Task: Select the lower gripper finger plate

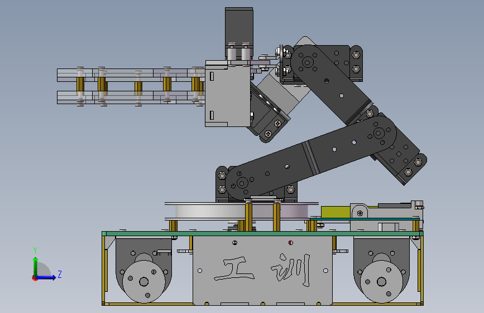Action: click(131, 97)
